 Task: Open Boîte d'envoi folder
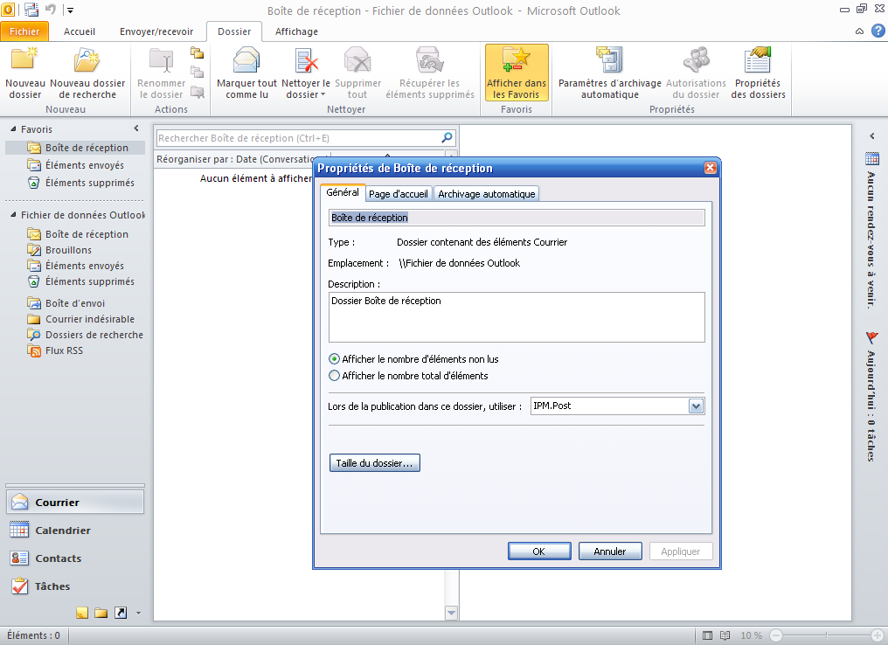pos(75,303)
